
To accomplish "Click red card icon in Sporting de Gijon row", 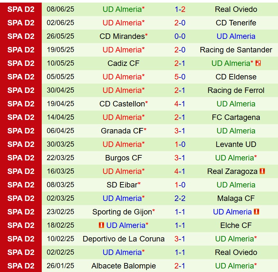I will (256, 212).
